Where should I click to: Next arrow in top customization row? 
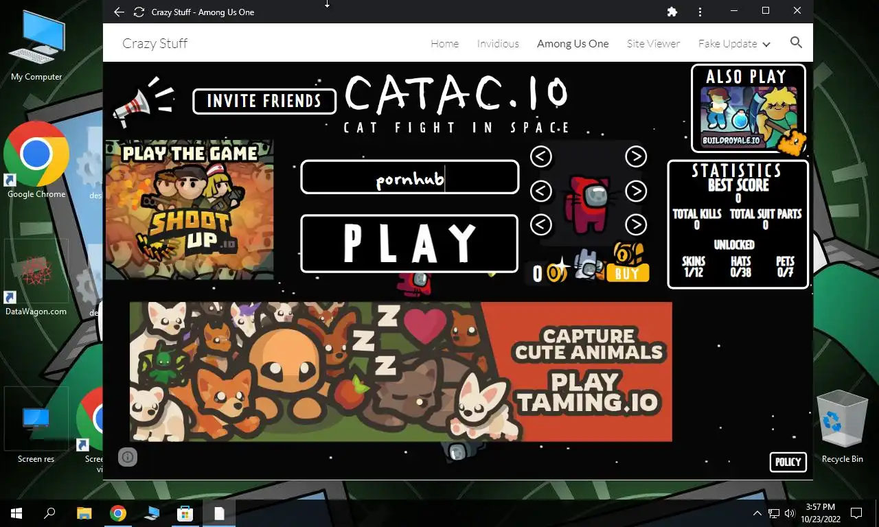tap(636, 156)
